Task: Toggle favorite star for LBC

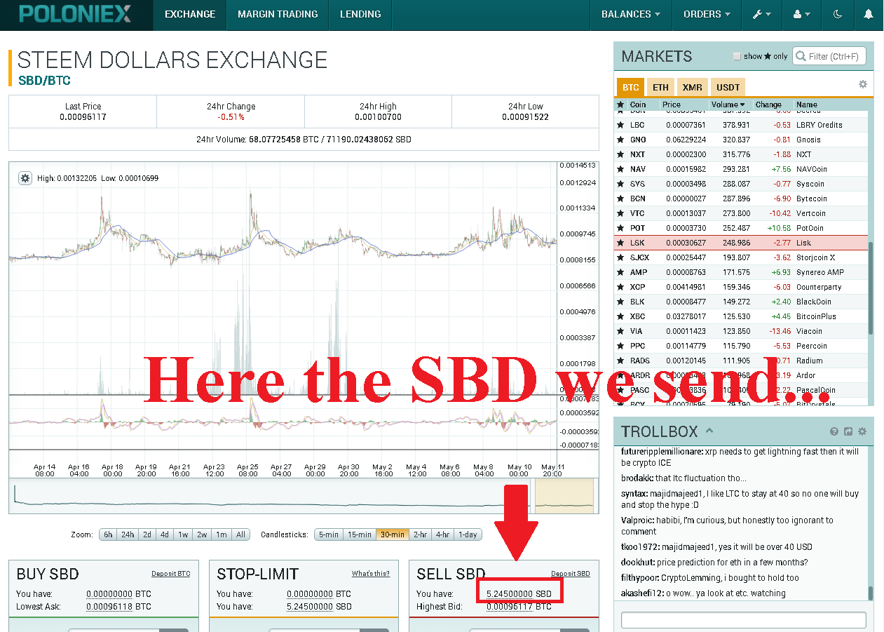Action: (620, 125)
